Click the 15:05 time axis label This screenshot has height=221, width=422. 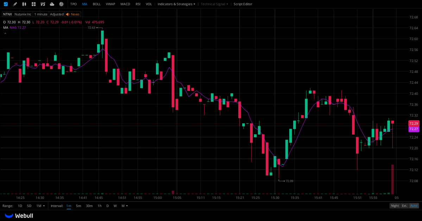pyautogui.click(x=177, y=197)
